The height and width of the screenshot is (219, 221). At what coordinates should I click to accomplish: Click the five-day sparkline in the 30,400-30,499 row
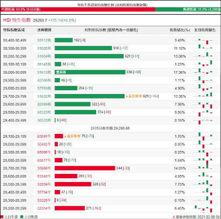coord(203,41)
